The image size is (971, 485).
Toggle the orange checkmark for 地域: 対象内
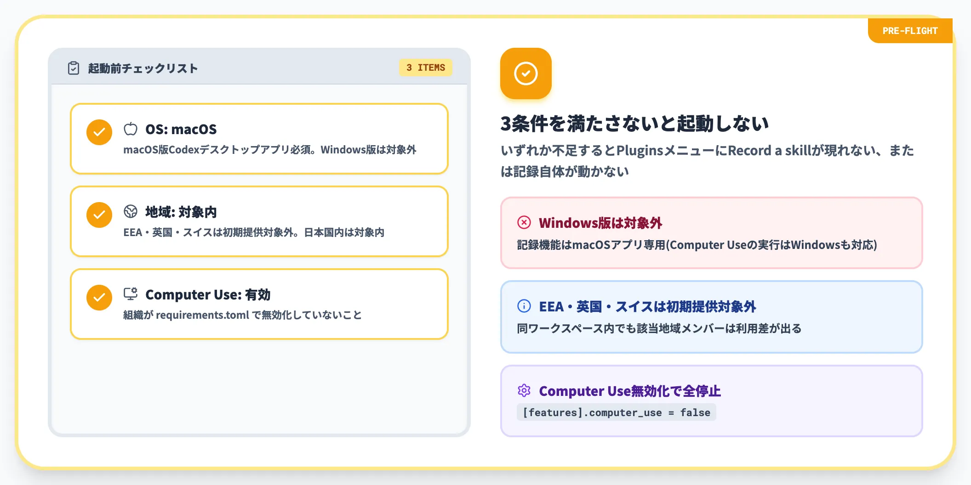pos(99,215)
